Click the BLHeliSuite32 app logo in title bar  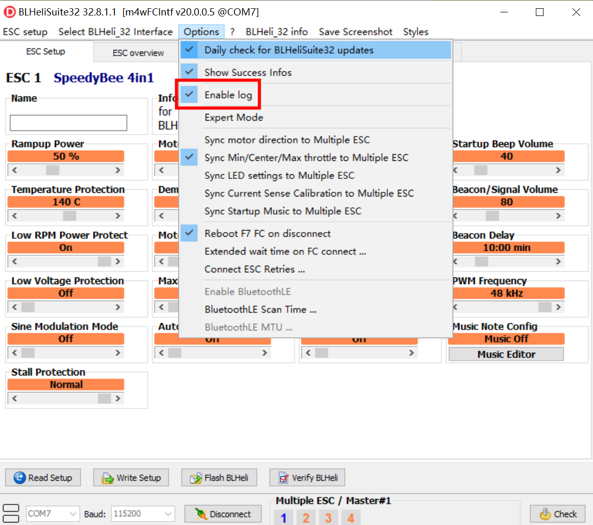[9, 12]
